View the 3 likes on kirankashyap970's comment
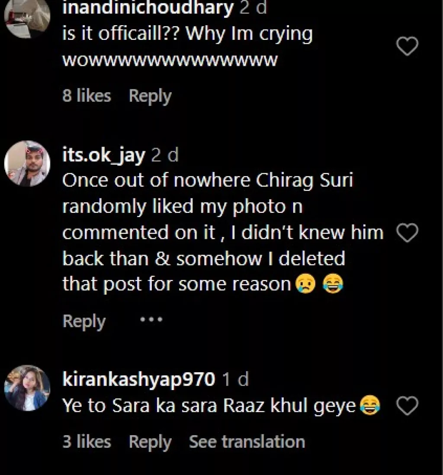The width and height of the screenshot is (443, 475). (x=86, y=441)
